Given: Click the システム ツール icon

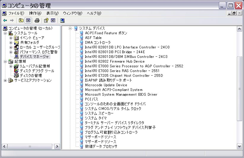Looking at the screenshot, I should [11, 33].
